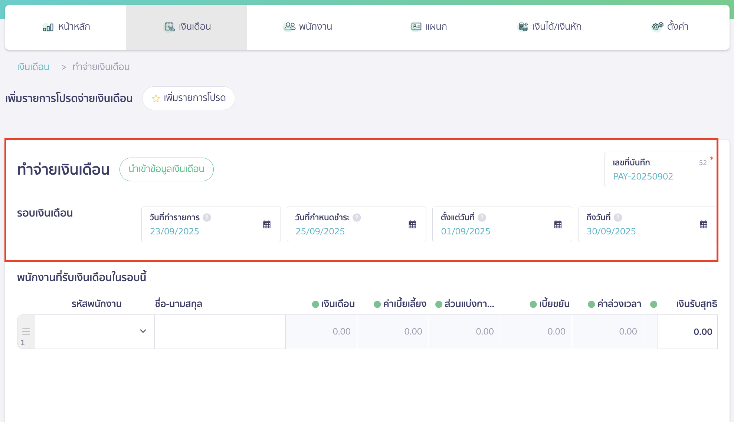Click help icon beside วันที่ทำรายการ

pos(207,218)
